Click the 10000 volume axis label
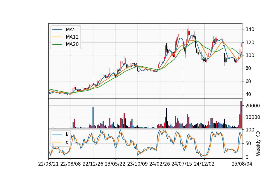The height and width of the screenshot is (193, 269). (253, 117)
